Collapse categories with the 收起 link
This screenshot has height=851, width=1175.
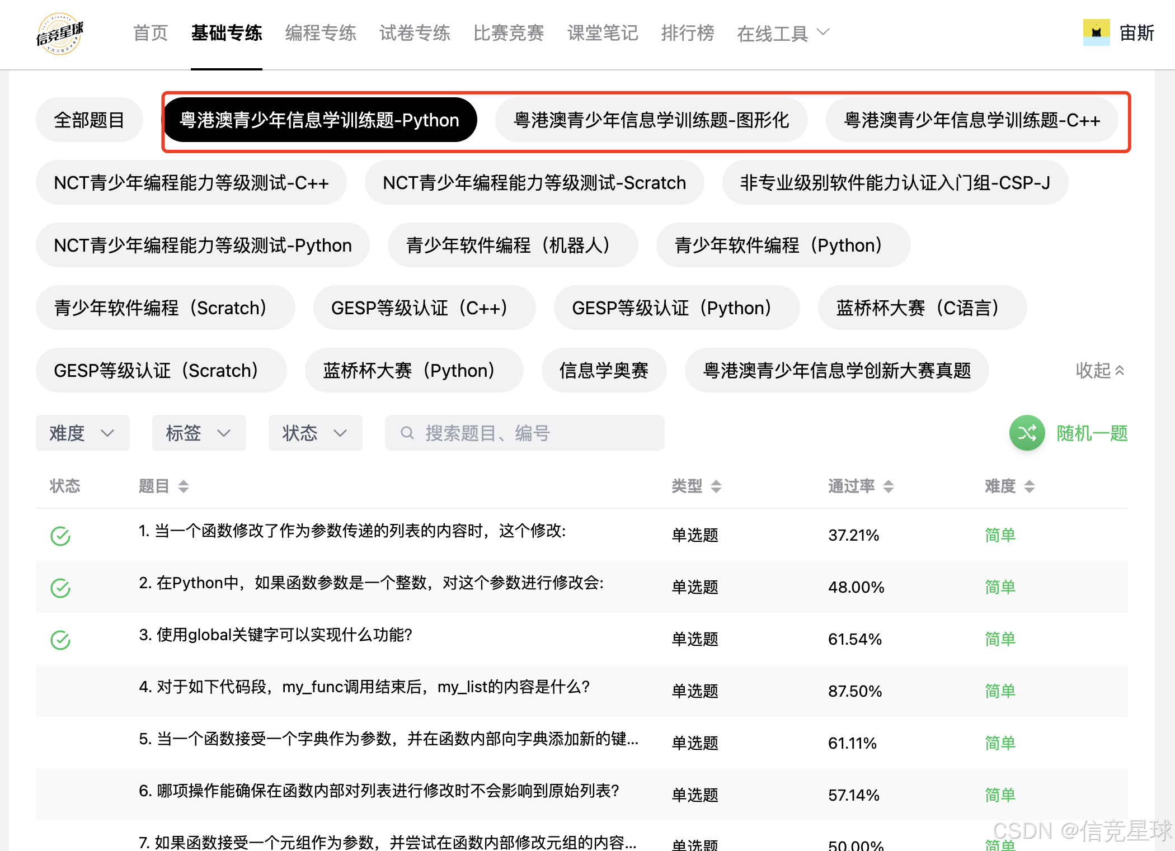click(x=1099, y=370)
